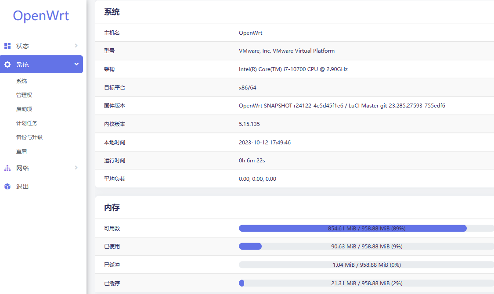The height and width of the screenshot is (294, 494).
Task: Click the 已缓存 memory progress bar
Action: pos(366,283)
